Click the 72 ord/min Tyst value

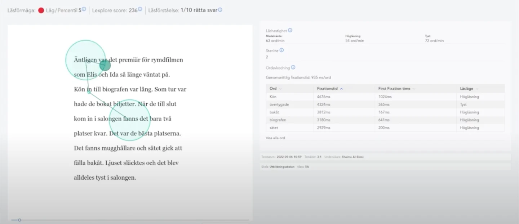coord(434,41)
